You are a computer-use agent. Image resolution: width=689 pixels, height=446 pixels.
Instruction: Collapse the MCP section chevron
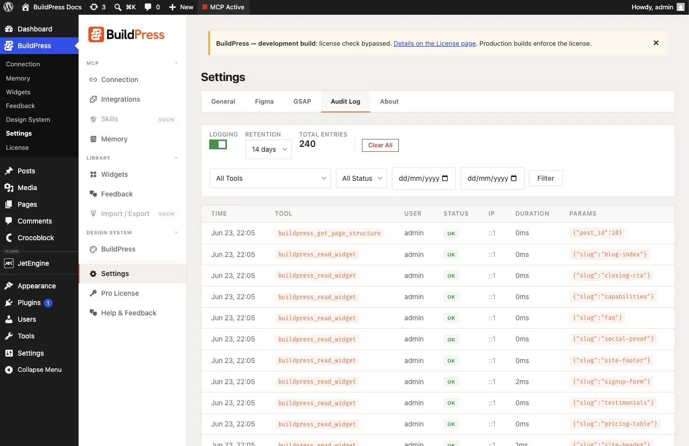click(176, 63)
